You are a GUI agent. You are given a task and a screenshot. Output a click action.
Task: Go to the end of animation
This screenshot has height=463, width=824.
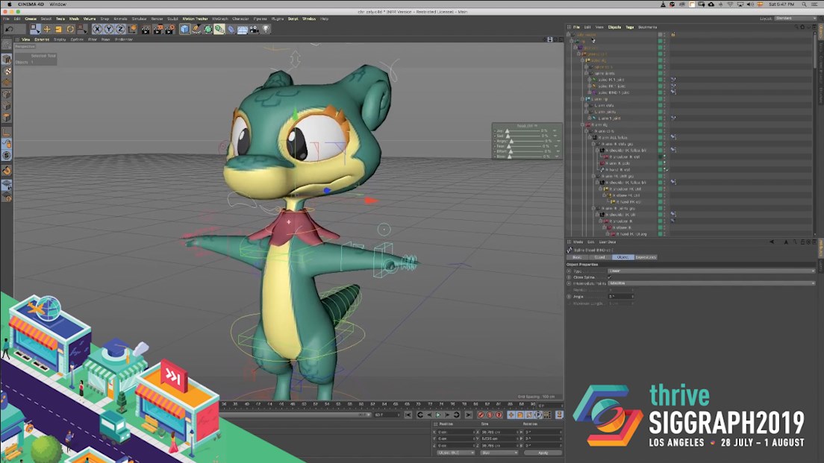click(x=468, y=415)
